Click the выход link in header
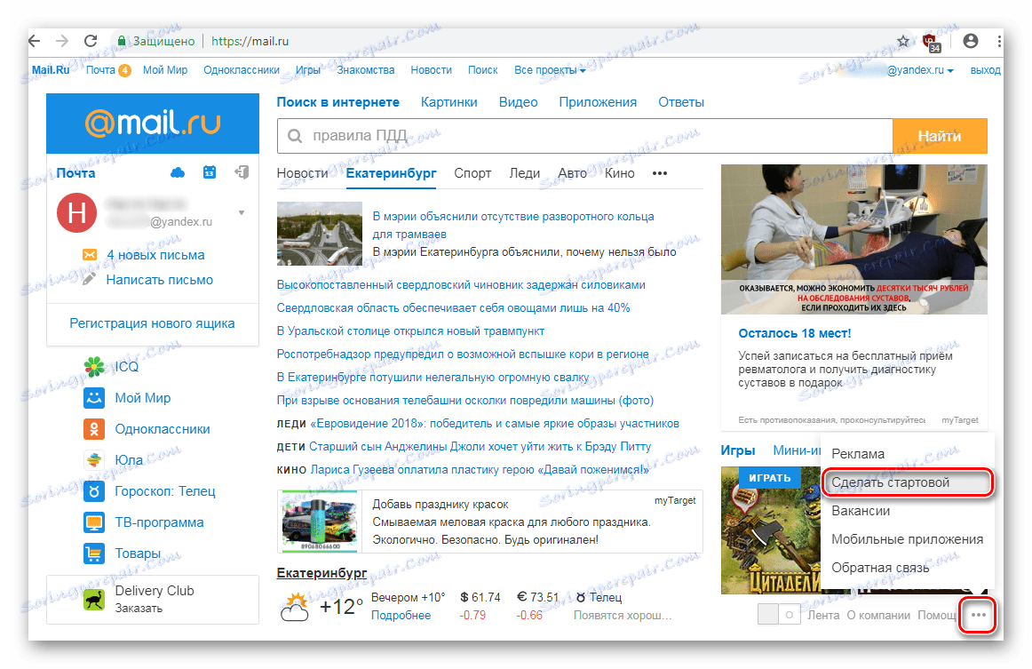 pos(985,70)
